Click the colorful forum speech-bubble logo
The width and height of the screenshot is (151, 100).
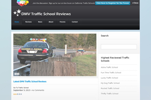23,3
